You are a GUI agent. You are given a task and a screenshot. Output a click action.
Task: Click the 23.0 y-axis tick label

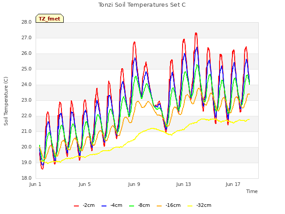27,100
